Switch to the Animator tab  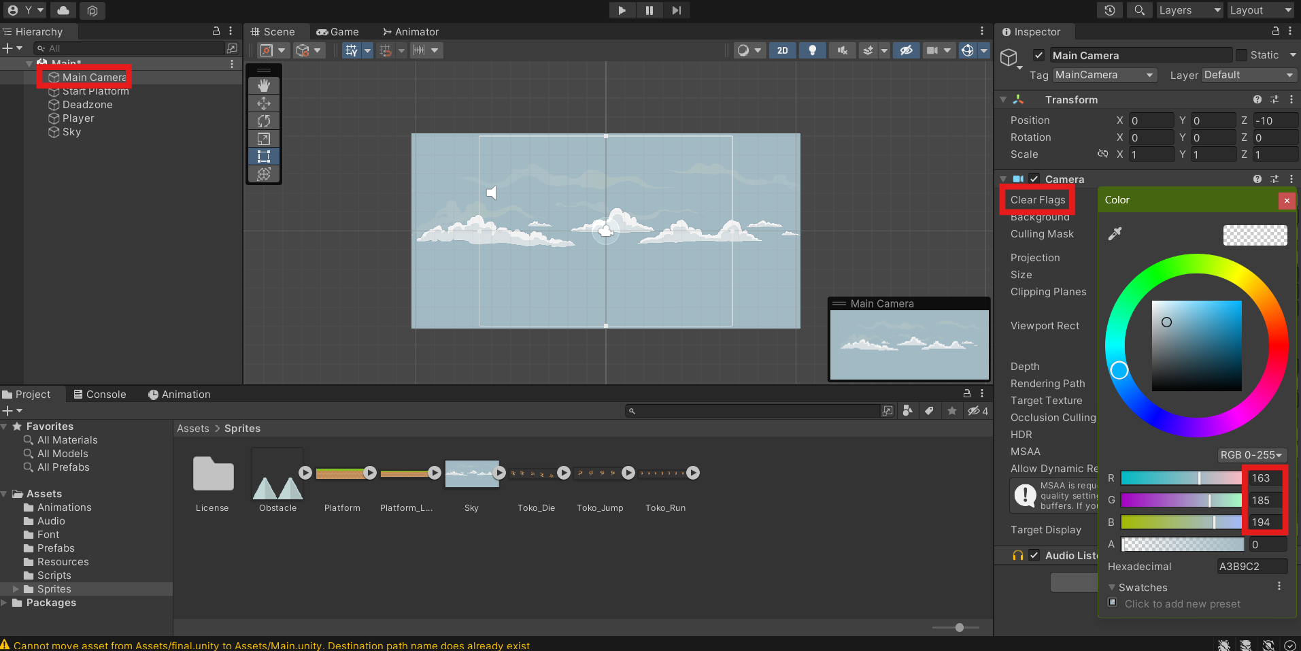pyautogui.click(x=410, y=31)
